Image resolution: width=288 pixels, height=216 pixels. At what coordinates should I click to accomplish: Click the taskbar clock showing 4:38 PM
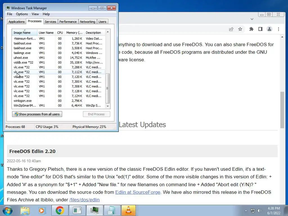(x=274, y=211)
